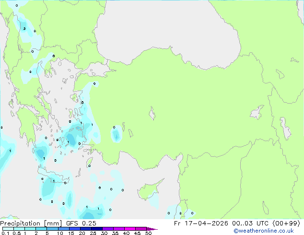The image size is (304, 235).
Task: Click the over-50 arrow tip of legend
Action: pos(152,229)
